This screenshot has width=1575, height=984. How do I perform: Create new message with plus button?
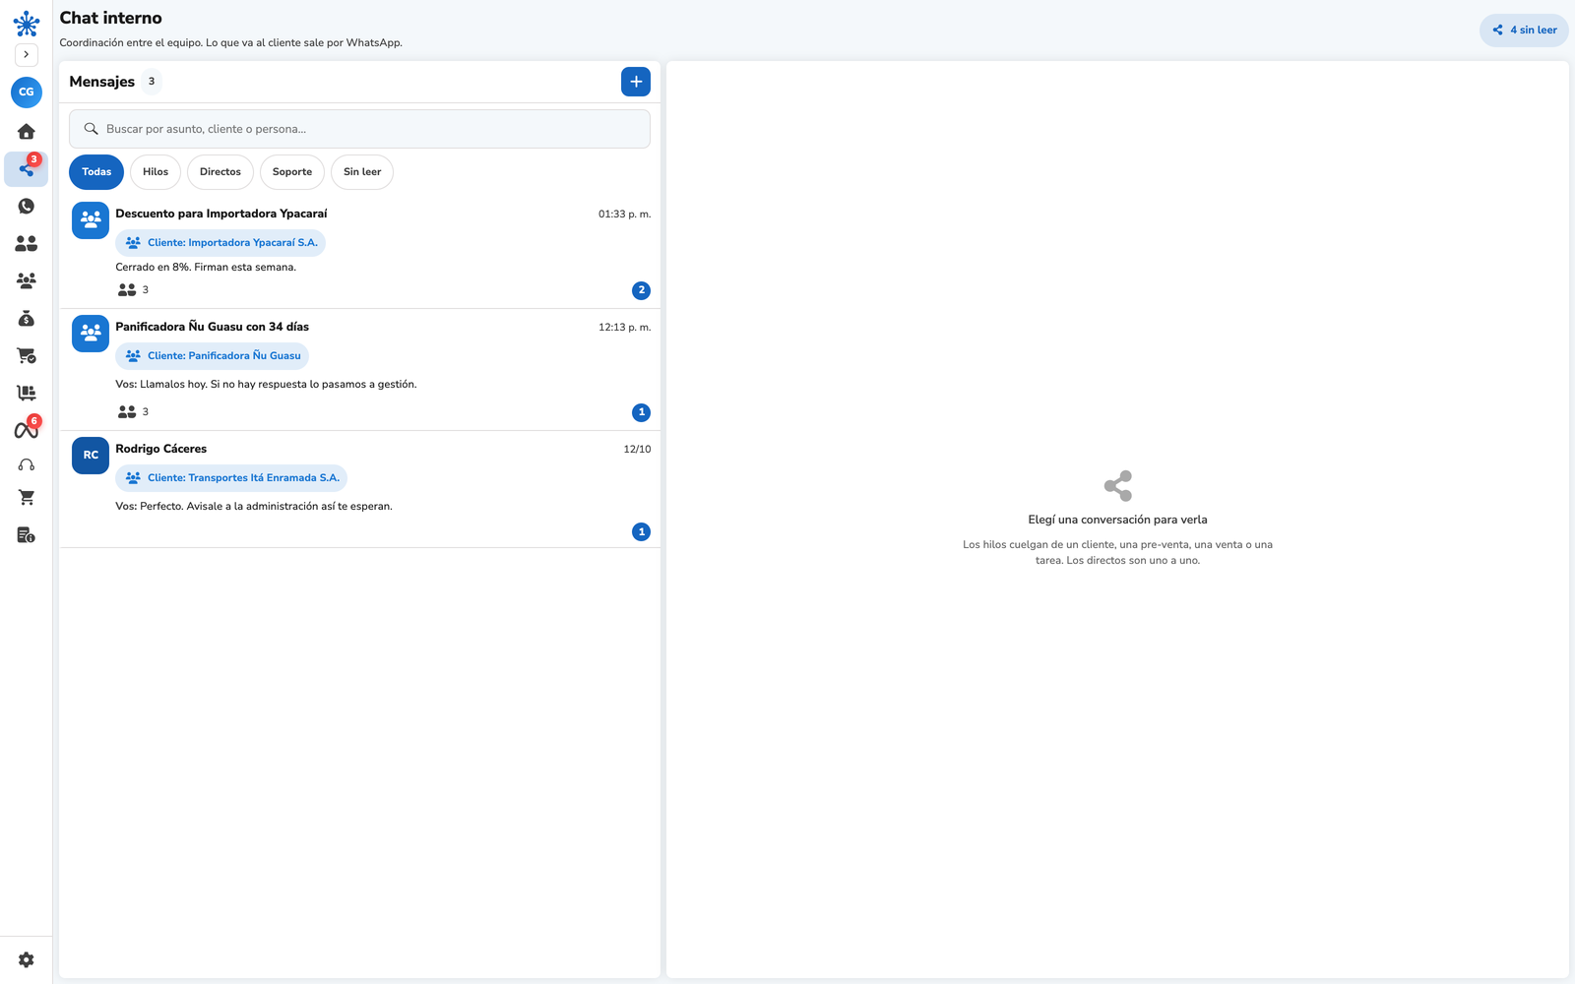pyautogui.click(x=636, y=82)
